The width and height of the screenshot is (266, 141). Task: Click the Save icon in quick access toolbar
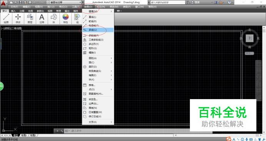tap(20, 2)
